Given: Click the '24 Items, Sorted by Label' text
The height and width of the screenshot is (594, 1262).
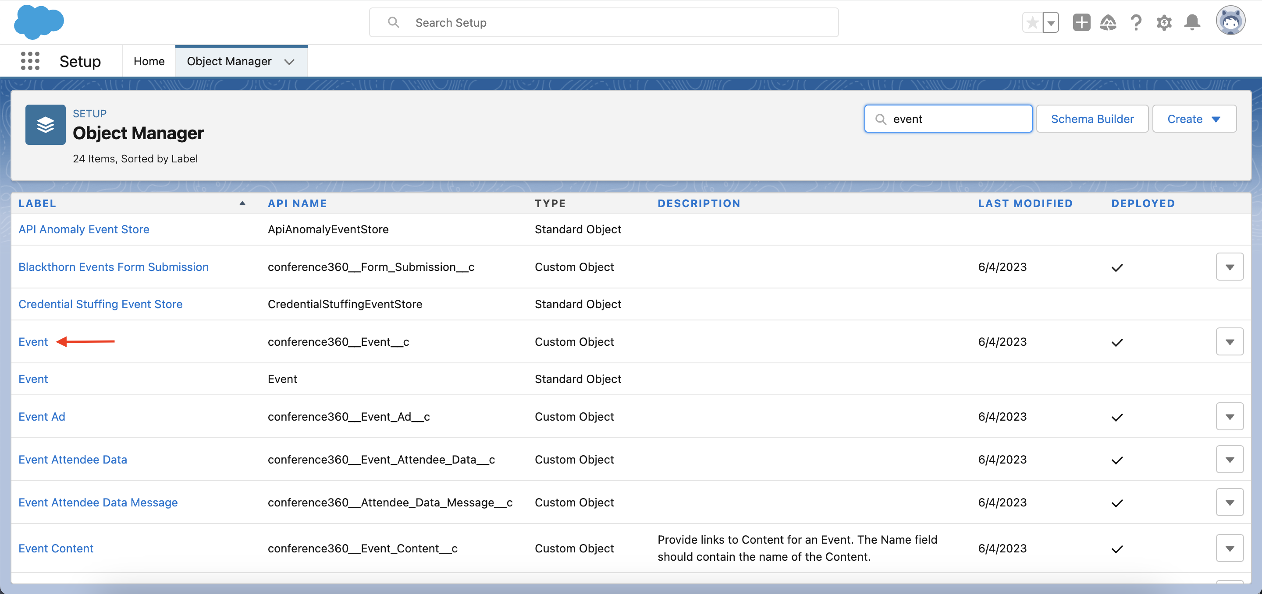Looking at the screenshot, I should (x=135, y=158).
